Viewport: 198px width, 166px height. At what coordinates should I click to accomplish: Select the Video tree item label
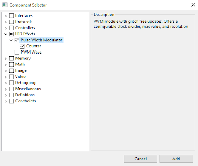click(x=20, y=77)
